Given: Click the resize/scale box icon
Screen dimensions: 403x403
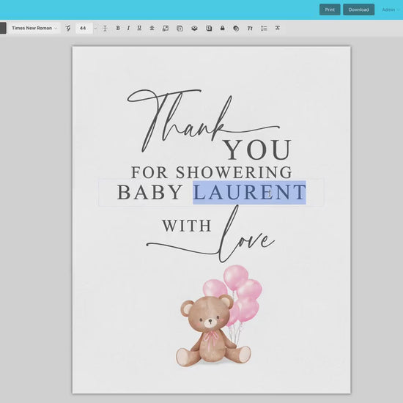Looking at the screenshot, I should click(x=166, y=28).
